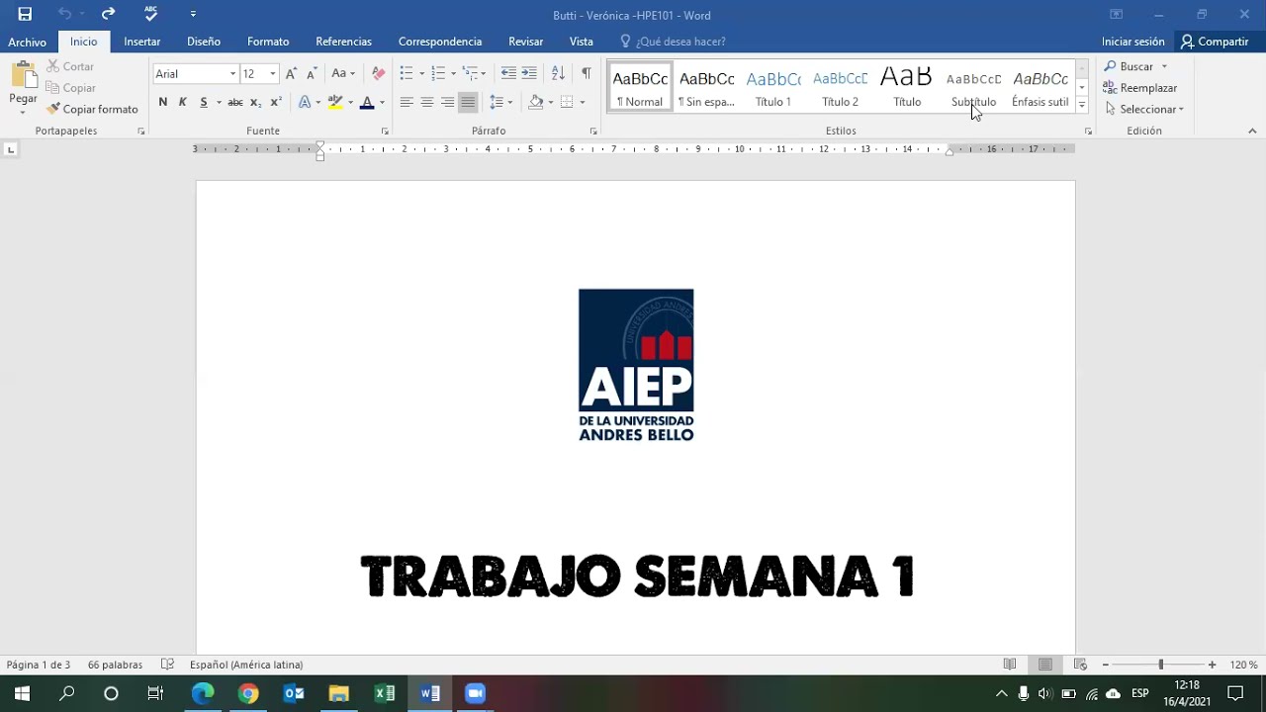Open the Arial font name dropdown

232,74
